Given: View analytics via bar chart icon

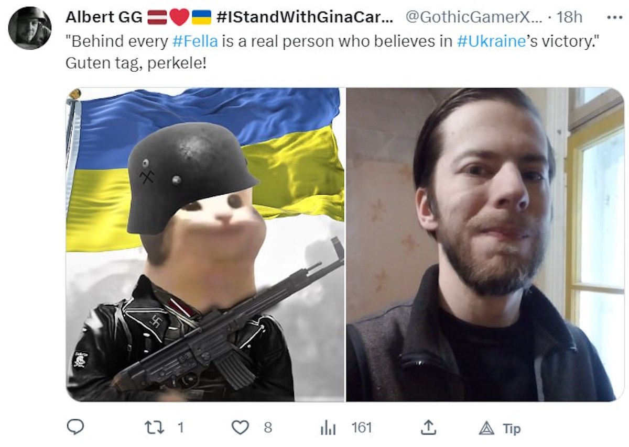Looking at the screenshot, I should pyautogui.click(x=328, y=428).
